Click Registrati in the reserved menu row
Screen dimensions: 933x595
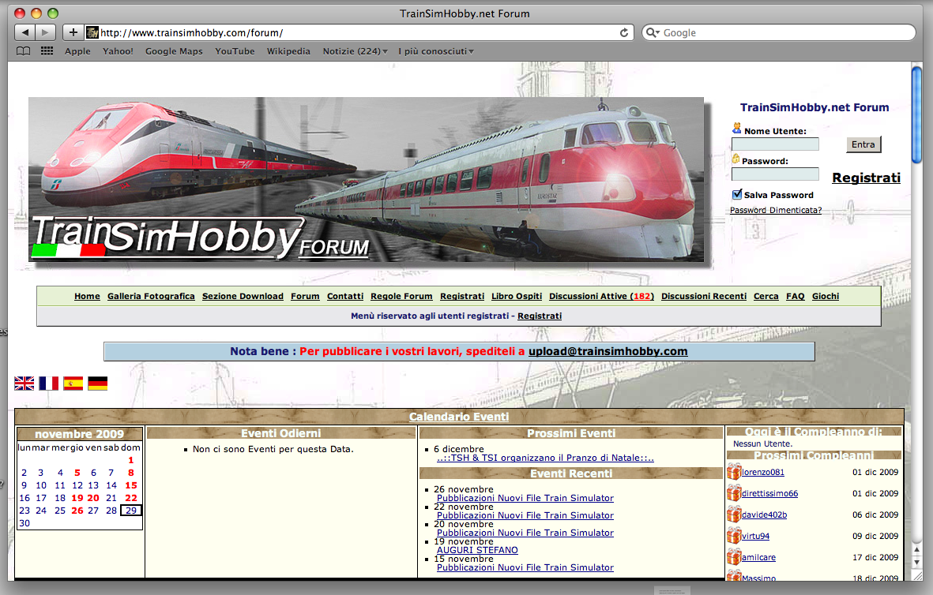539,316
